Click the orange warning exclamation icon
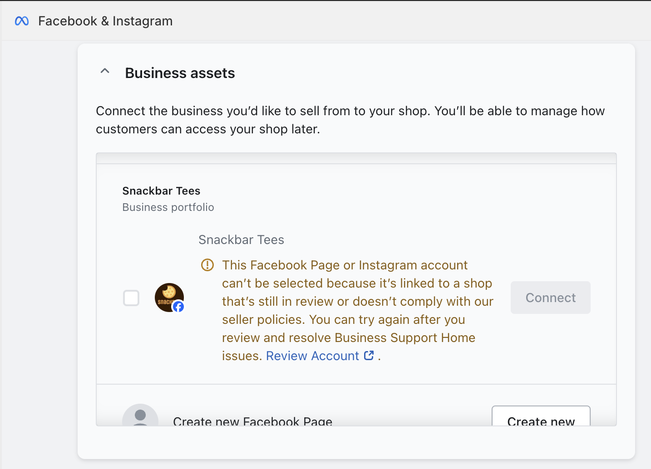651x469 pixels. click(207, 265)
